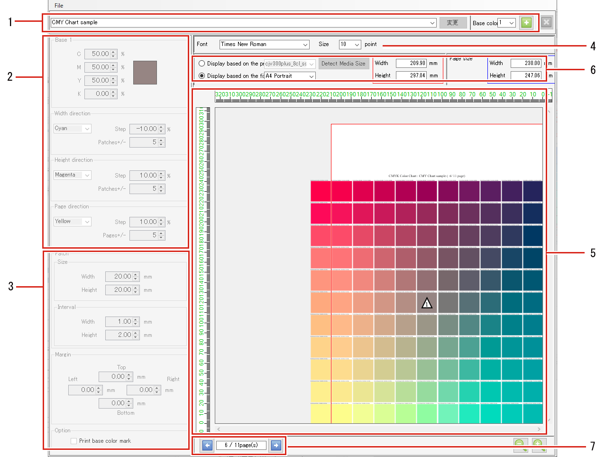Screen dimensions: 605x457
Task: Add a new base color with green plus icon
Action: (x=526, y=22)
